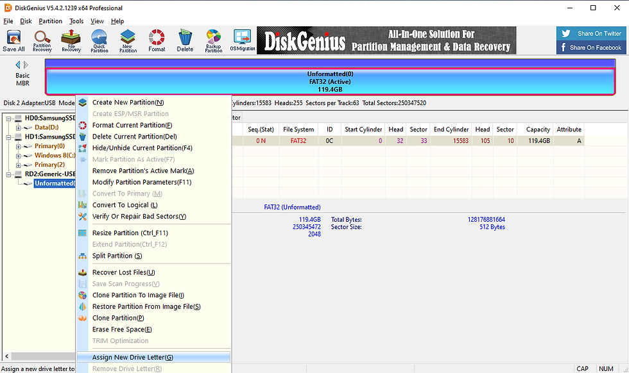Expand the Windows 8(C:) partition node
The image size is (629, 373).
(18, 156)
